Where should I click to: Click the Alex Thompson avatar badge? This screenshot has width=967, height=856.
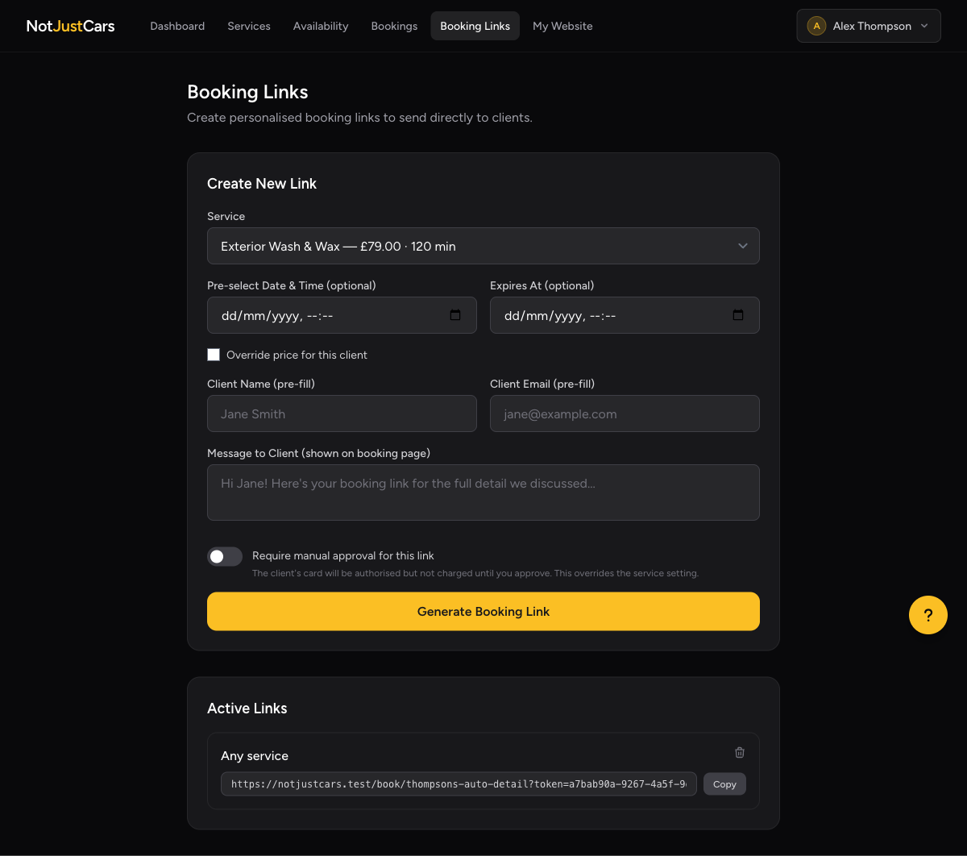(x=816, y=25)
